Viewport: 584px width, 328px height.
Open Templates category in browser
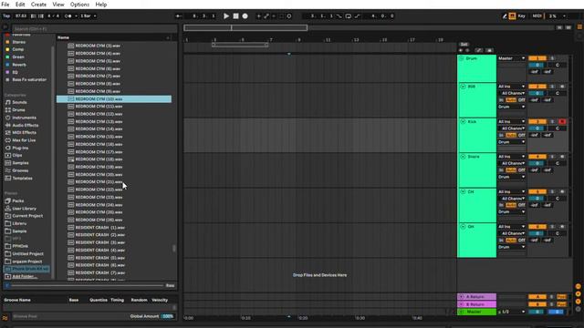[22, 179]
